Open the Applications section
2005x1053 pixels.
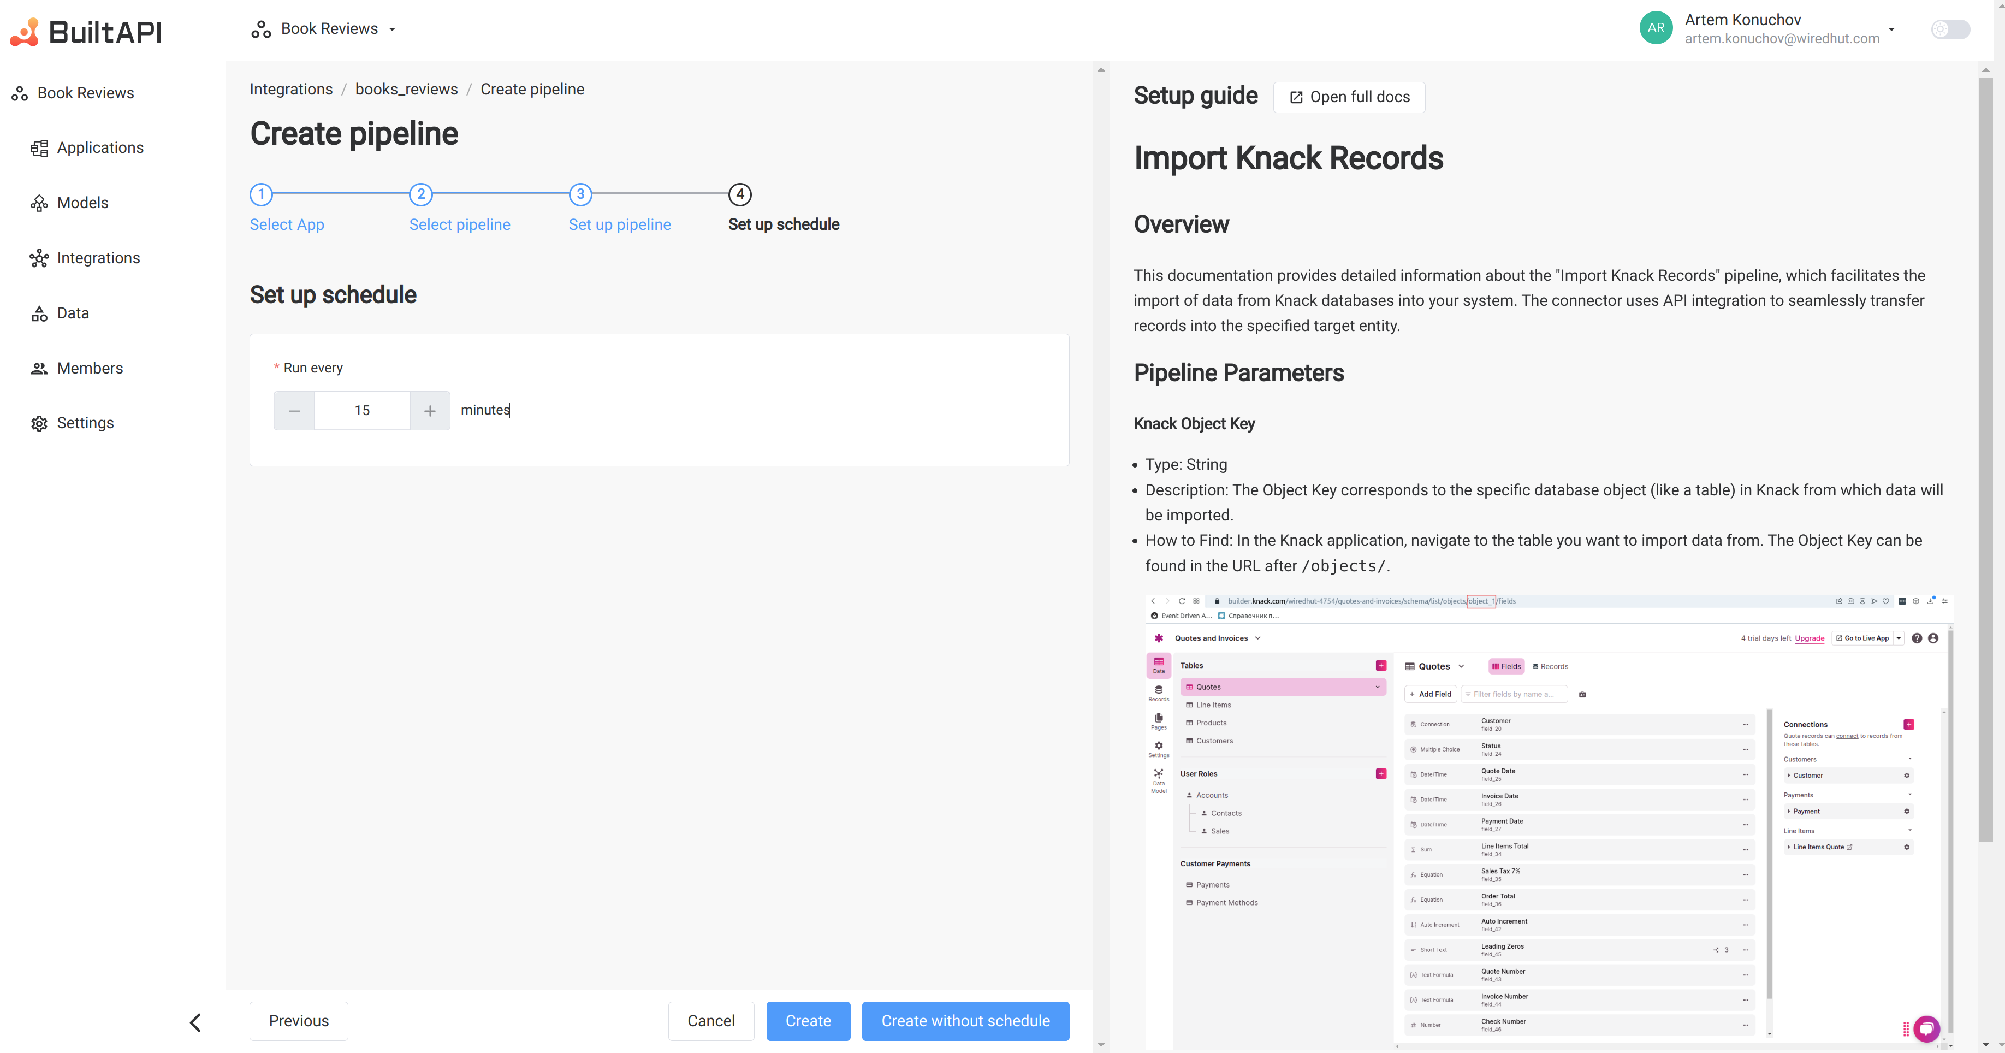pyautogui.click(x=100, y=148)
